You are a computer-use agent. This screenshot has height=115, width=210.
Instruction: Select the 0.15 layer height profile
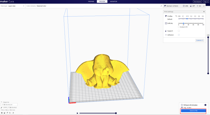click(x=187, y=19)
